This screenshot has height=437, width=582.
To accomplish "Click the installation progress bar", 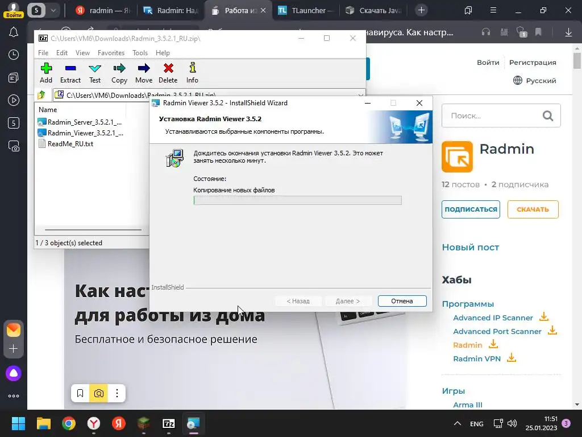I will tap(297, 200).
